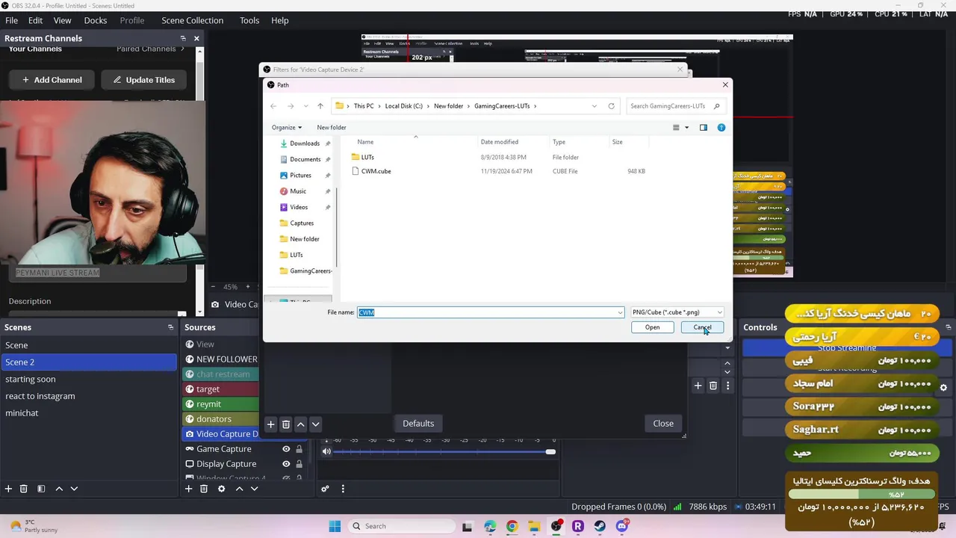
Task: Open the Scene Collection menu
Action: (193, 20)
